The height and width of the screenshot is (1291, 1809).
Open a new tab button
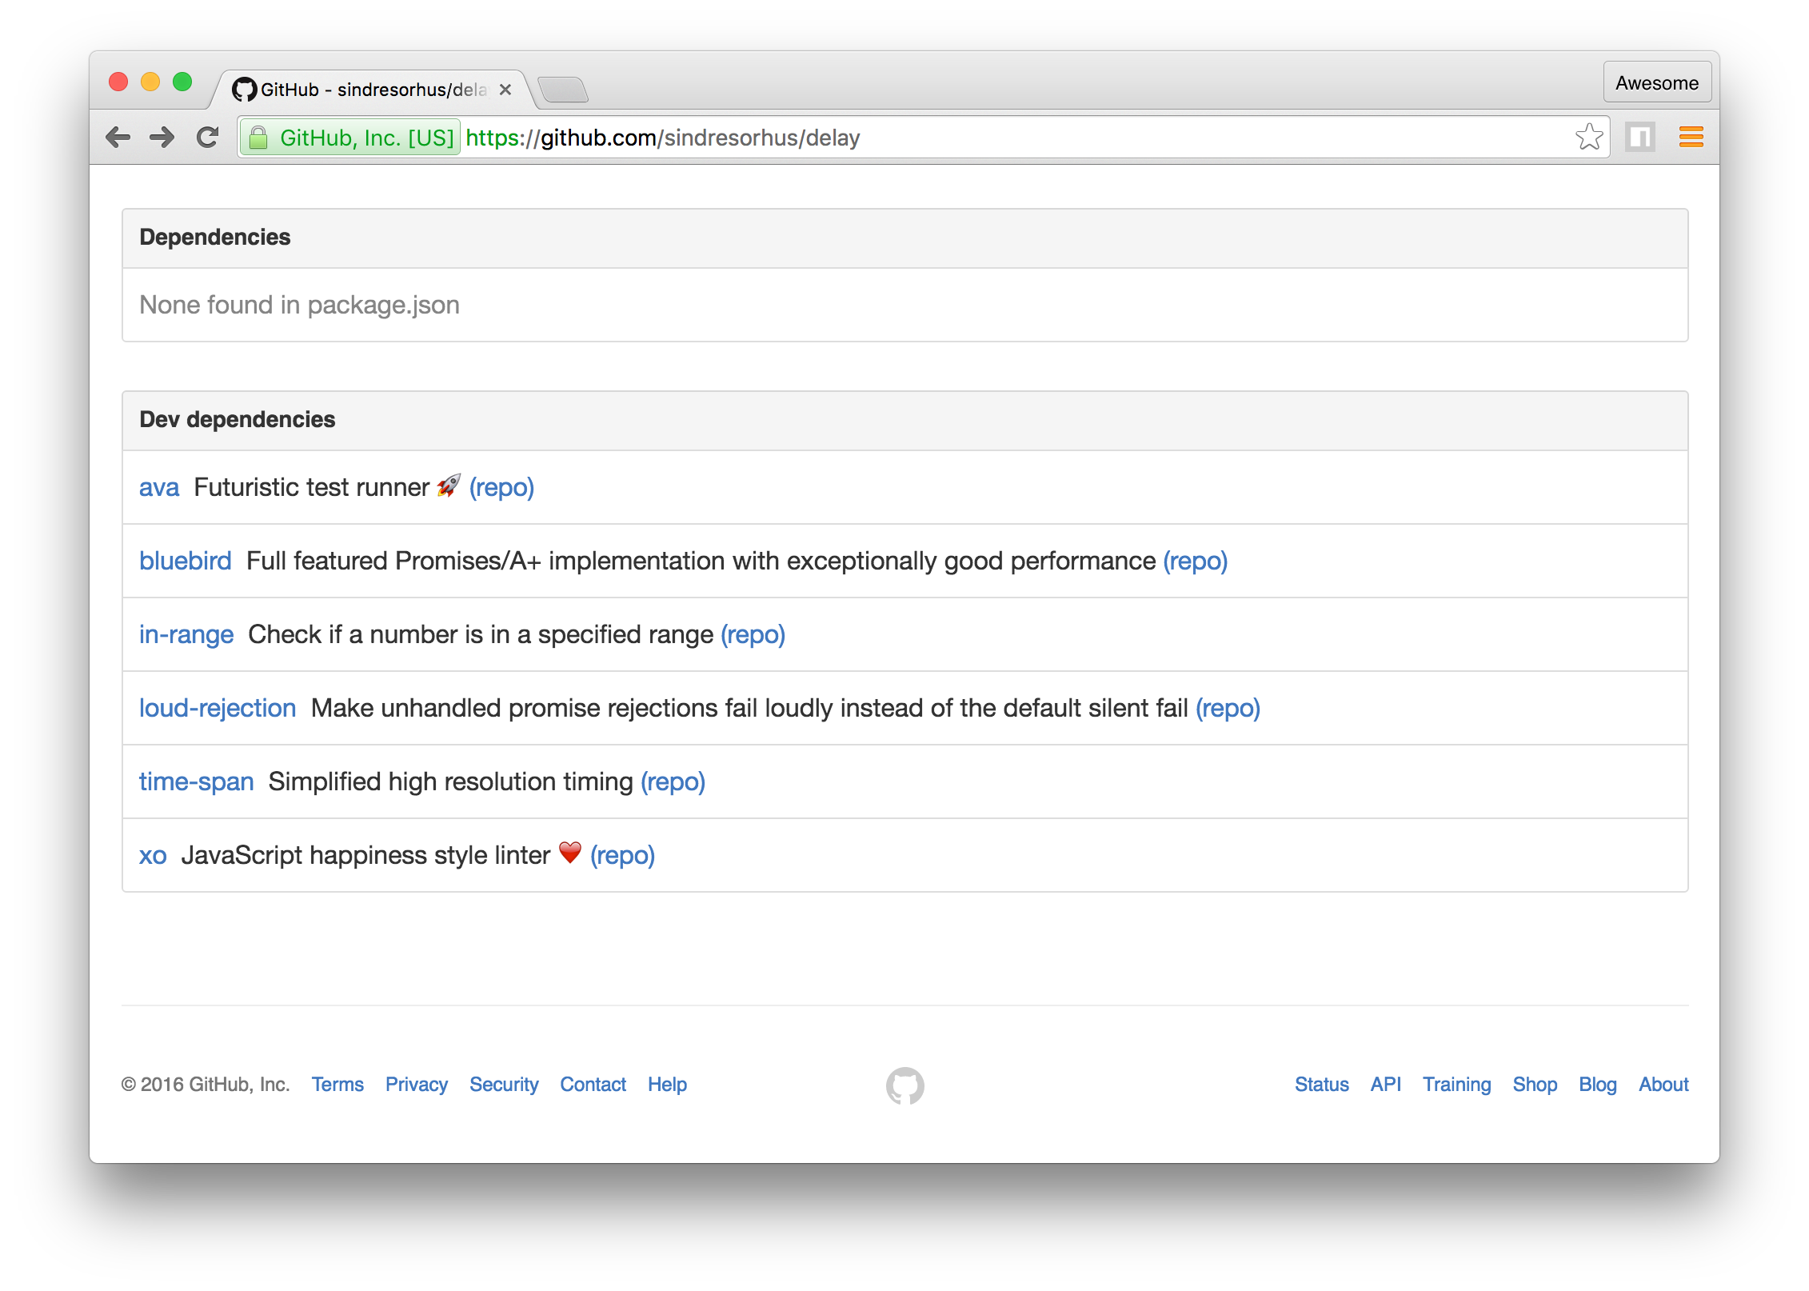[564, 90]
